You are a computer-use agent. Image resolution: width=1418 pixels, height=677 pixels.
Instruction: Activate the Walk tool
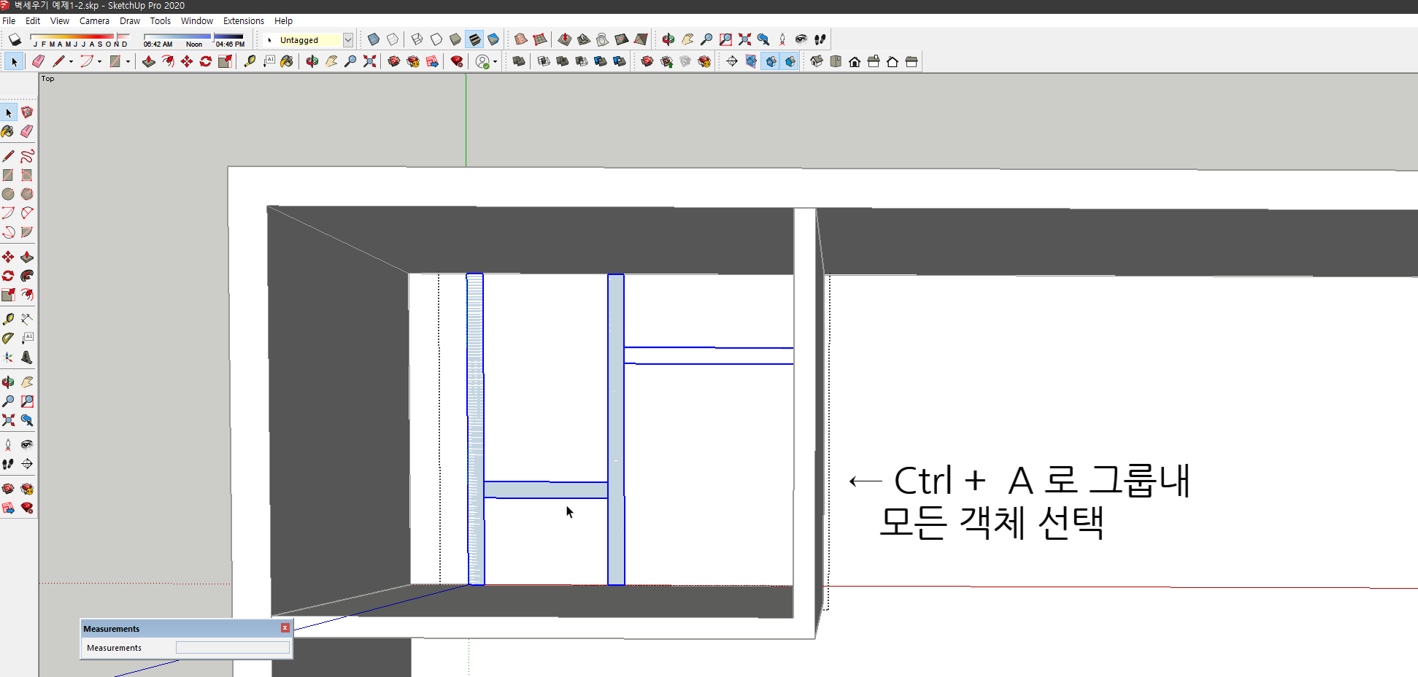coord(9,463)
